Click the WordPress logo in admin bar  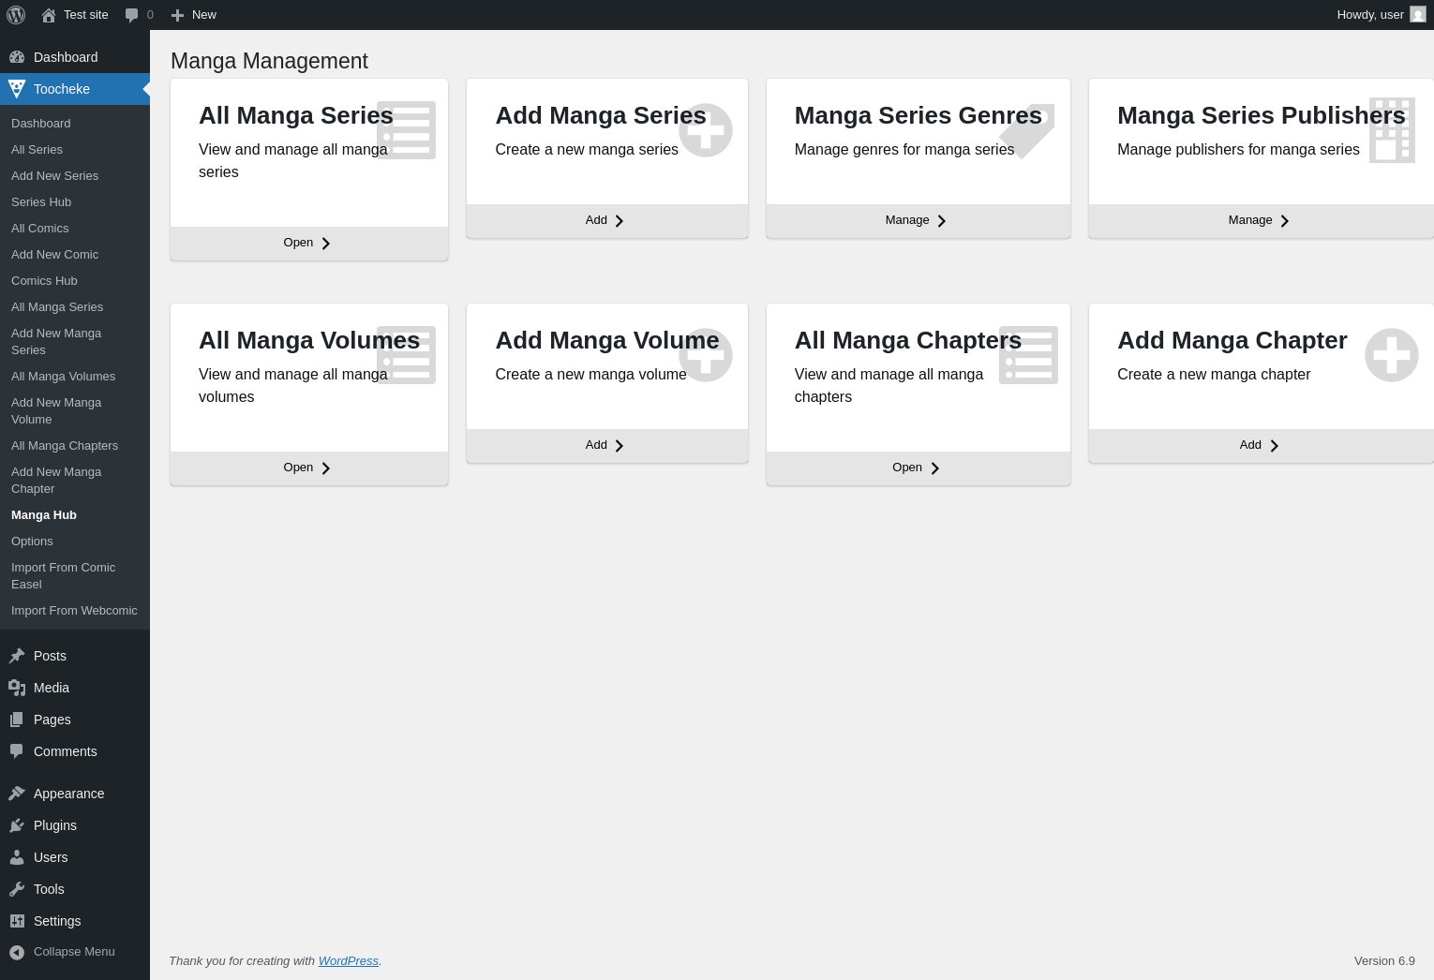(x=16, y=15)
